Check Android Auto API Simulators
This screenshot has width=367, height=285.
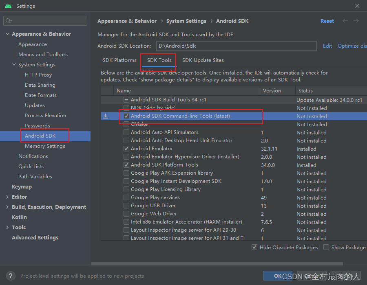pyautogui.click(x=126, y=132)
